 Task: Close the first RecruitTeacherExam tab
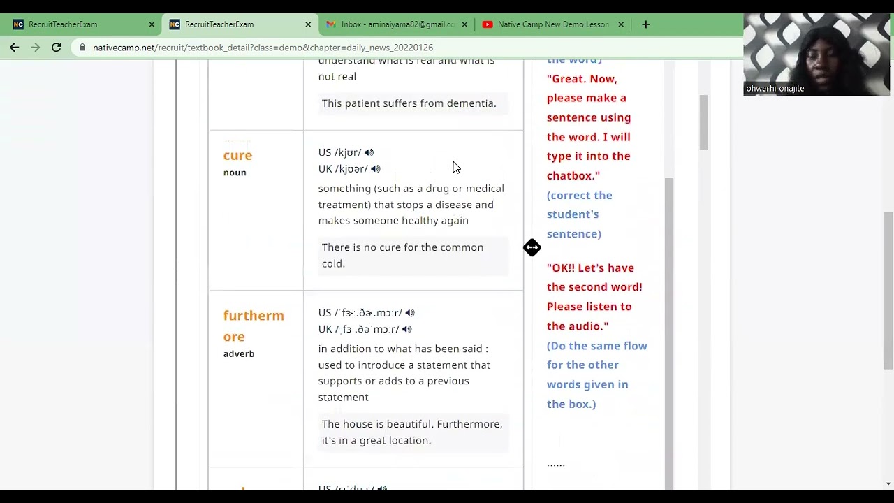tap(152, 24)
